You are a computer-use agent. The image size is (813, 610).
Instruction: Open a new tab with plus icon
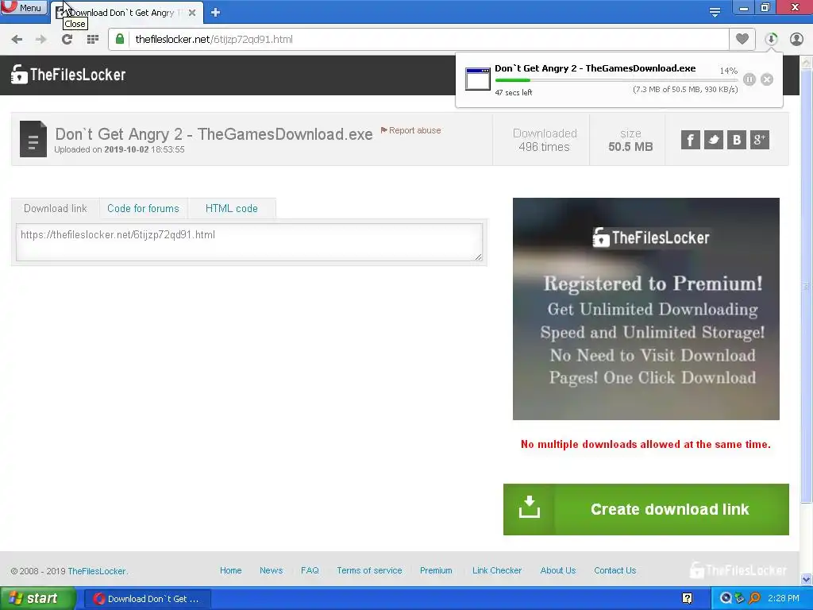(216, 13)
